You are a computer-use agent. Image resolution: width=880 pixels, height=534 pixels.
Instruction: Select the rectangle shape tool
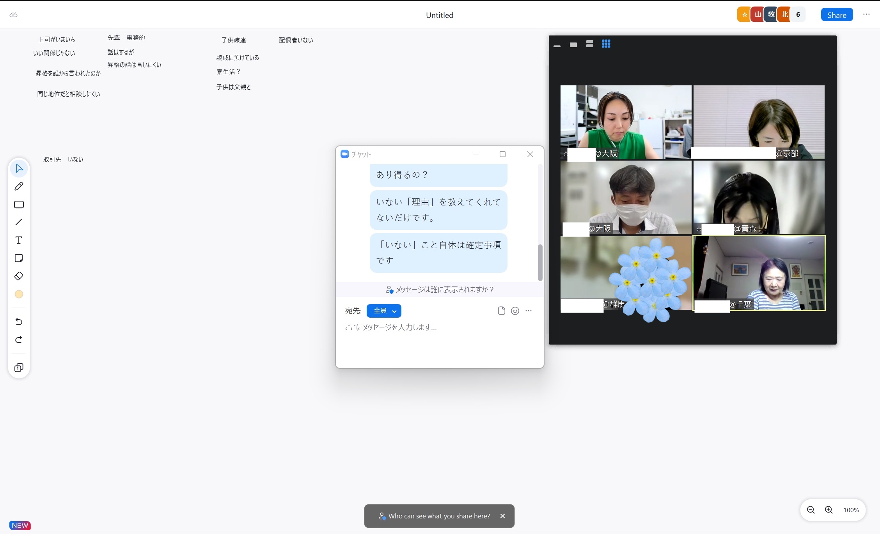tap(19, 205)
